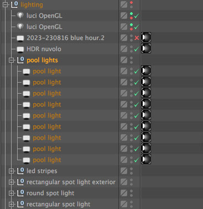Click layer square of round spot light row
The height and width of the screenshot is (209, 203).
tap(124, 193)
